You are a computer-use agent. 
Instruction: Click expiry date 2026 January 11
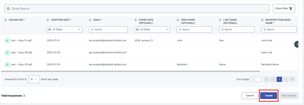144,40
